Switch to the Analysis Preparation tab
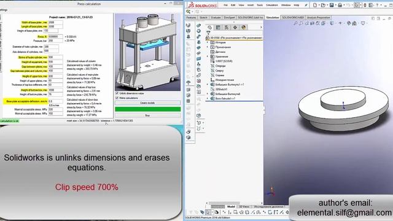393x221 pixels. tap(319, 18)
